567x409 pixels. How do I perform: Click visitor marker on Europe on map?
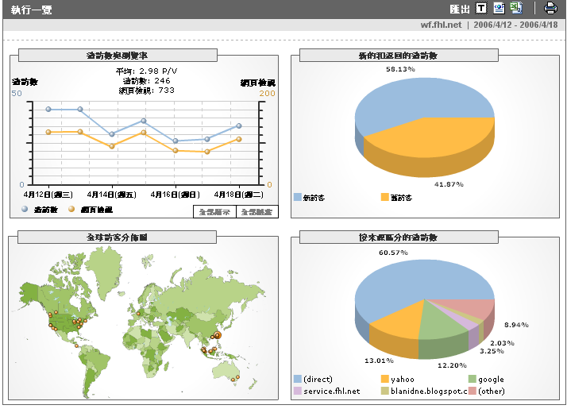[x=138, y=314]
